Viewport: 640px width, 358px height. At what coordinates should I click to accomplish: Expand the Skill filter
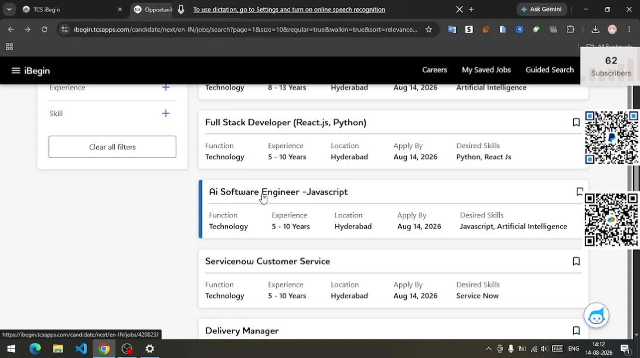pos(165,113)
